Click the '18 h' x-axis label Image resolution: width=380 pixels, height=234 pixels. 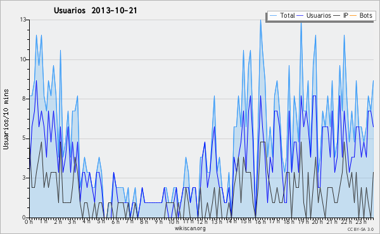tap(289, 222)
